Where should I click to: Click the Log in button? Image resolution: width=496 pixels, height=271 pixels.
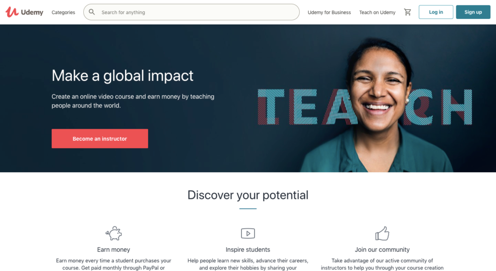pyautogui.click(x=436, y=12)
